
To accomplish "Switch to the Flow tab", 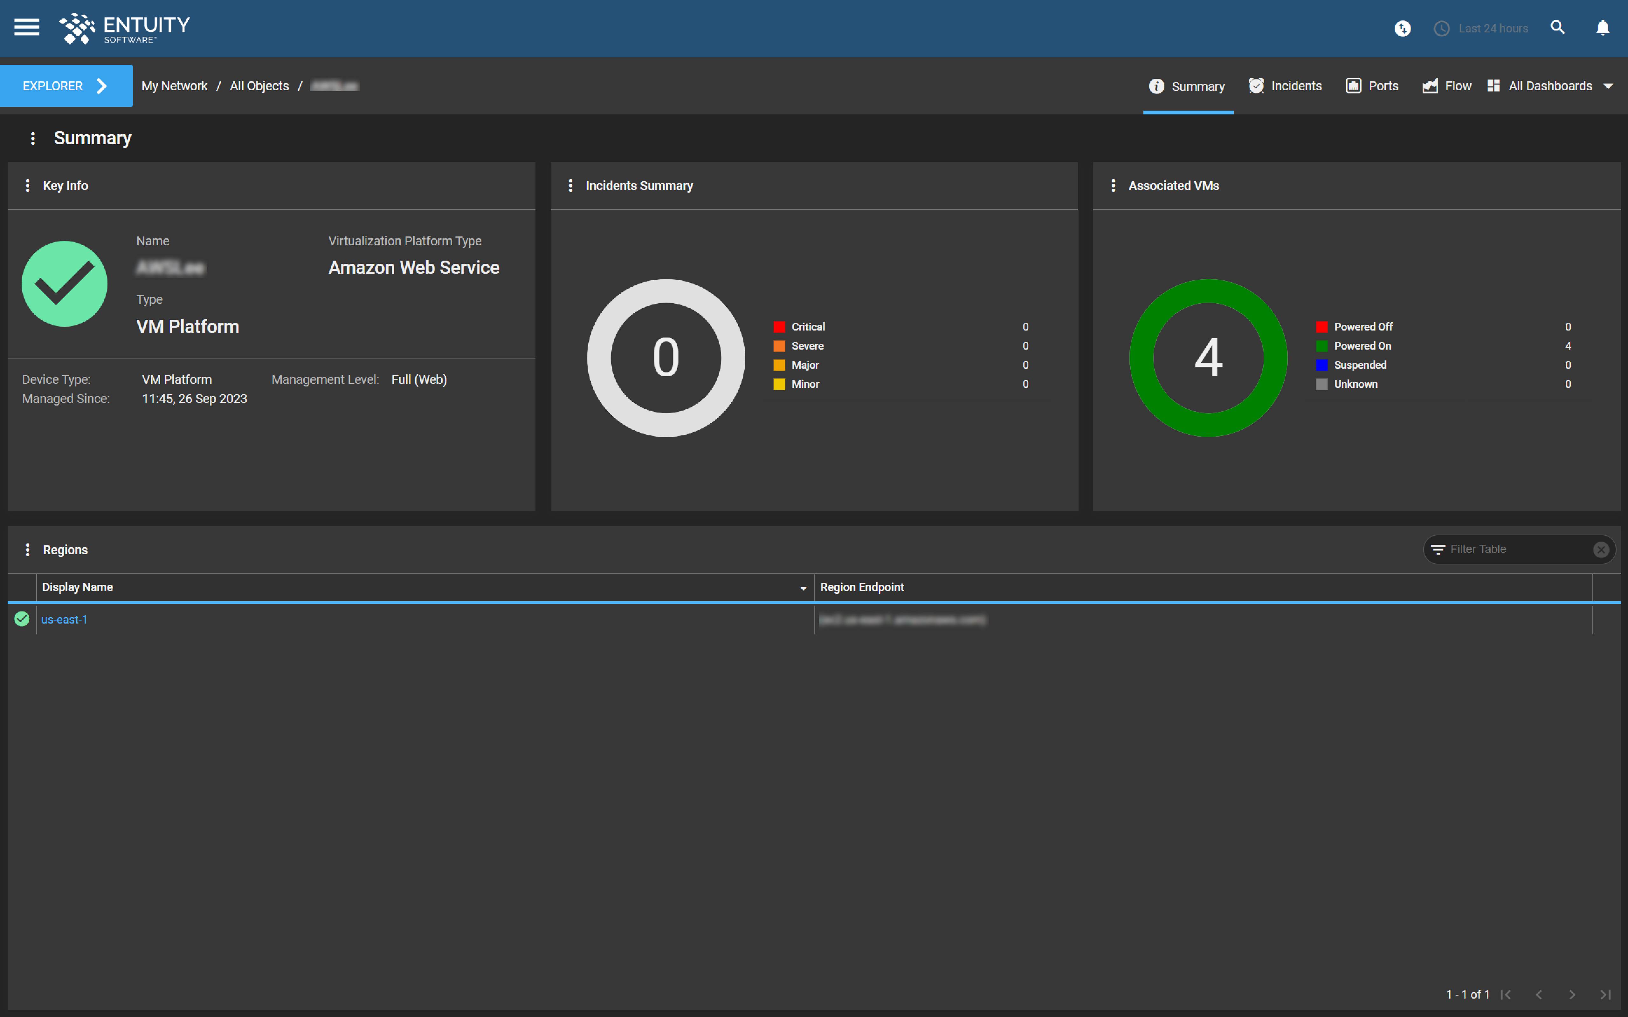I will point(1446,86).
